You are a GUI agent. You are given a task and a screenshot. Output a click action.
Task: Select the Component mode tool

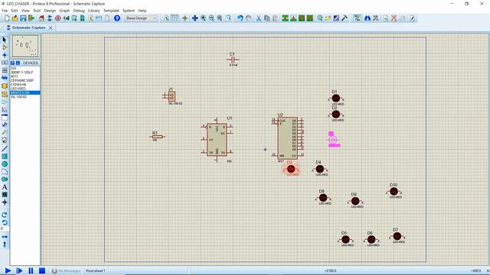click(x=5, y=47)
